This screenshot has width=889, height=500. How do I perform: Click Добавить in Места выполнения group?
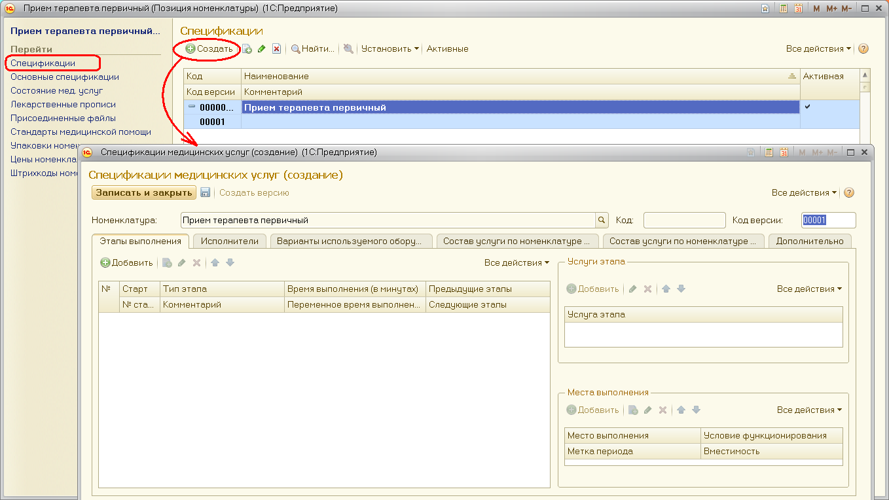592,410
